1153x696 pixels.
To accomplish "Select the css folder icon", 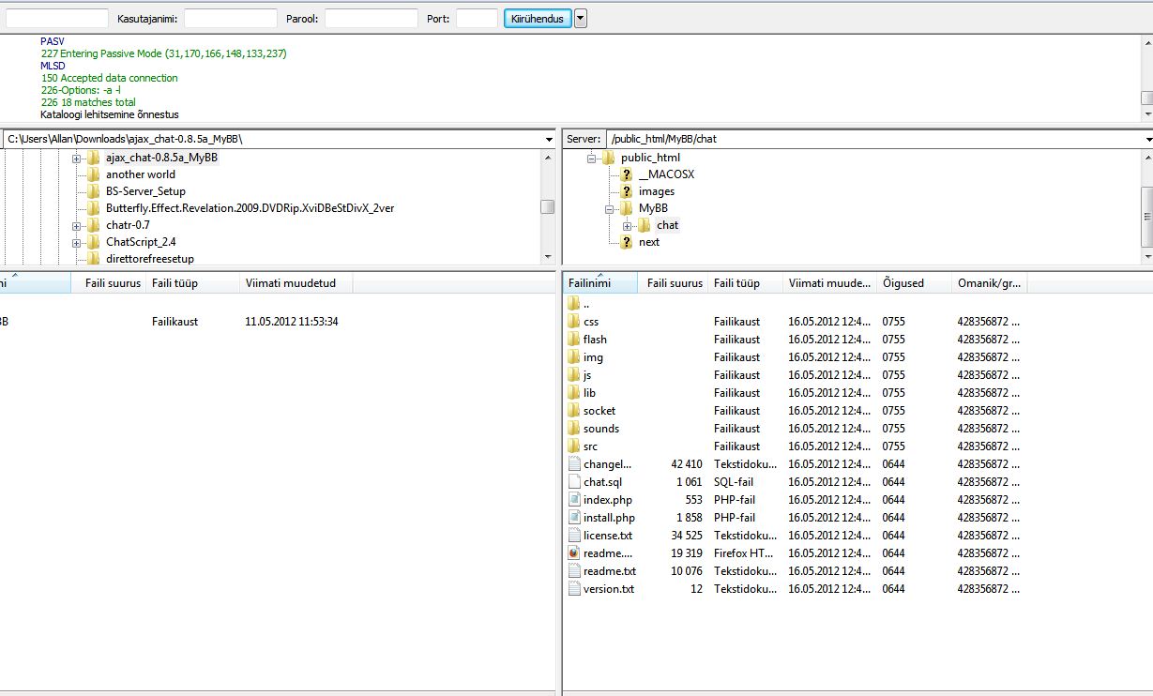I will click(575, 322).
